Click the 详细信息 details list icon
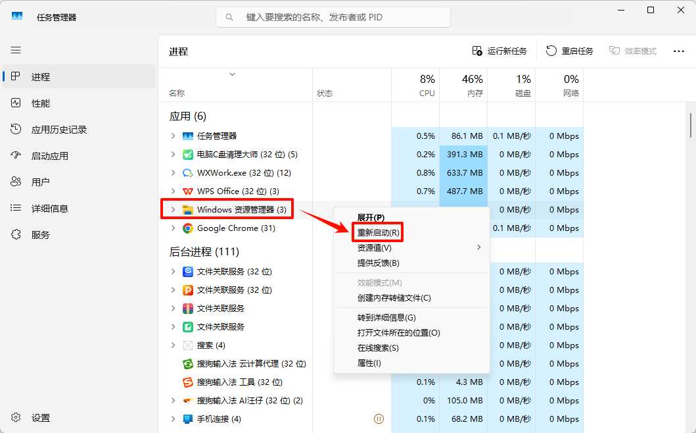 16,208
